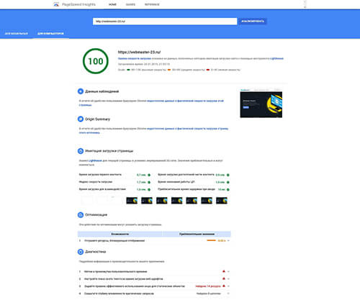Image resolution: width=360 pixels, height=300 pixels.
Task: Open the HOME menu item
Action: pos(112,4)
